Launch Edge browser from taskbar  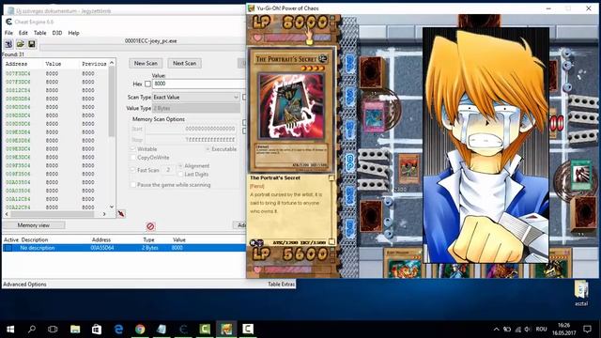pos(118,330)
